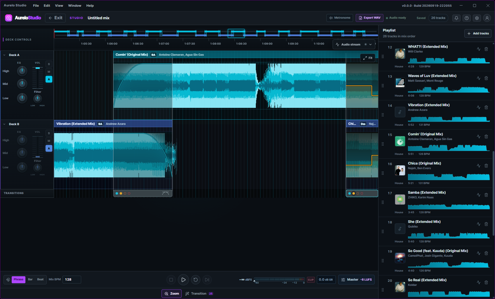
Task: Collapse Deck A controls
Action: point(4,55)
